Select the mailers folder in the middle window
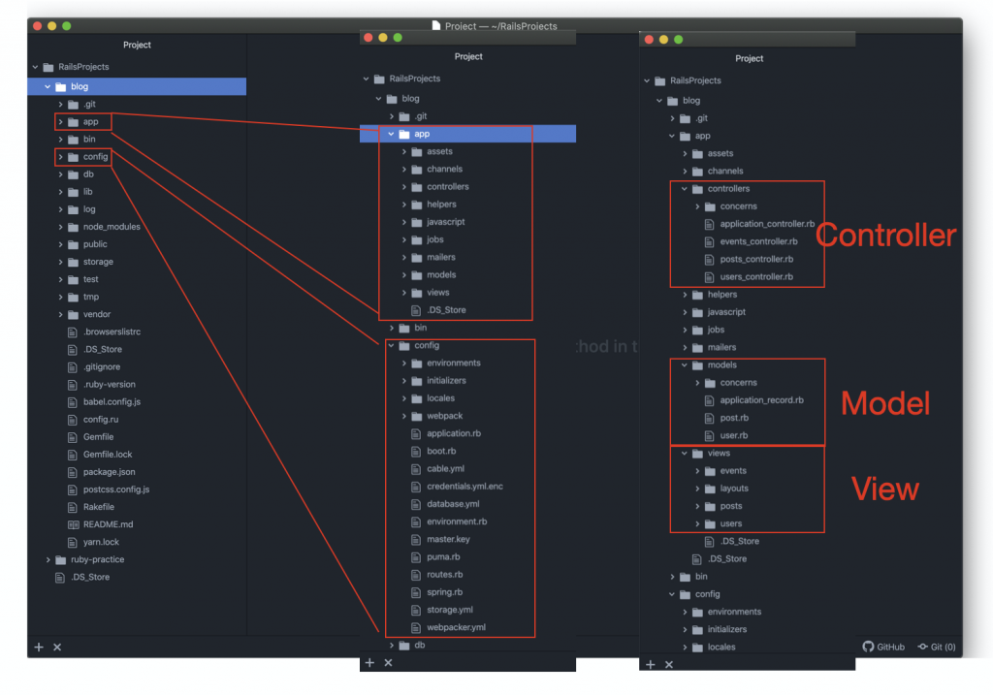This screenshot has width=993, height=695. tap(441, 258)
